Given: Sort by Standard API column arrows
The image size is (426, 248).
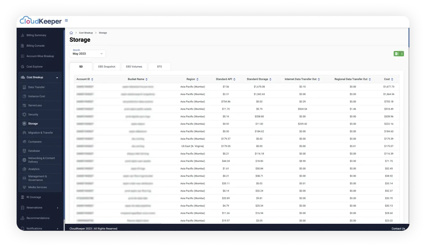Looking at the screenshot, I should (x=235, y=79).
